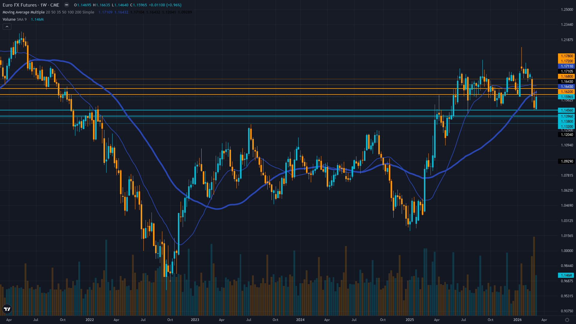576x324 pixels.
Task: Click the 1.25000 tick on the price scale
Action: coord(567,10)
